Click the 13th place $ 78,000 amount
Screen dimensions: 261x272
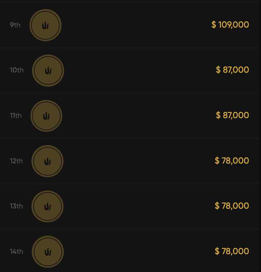click(232, 206)
